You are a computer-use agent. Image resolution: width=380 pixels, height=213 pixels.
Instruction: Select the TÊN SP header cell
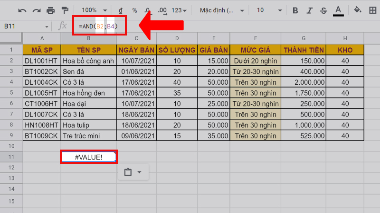[89, 50]
